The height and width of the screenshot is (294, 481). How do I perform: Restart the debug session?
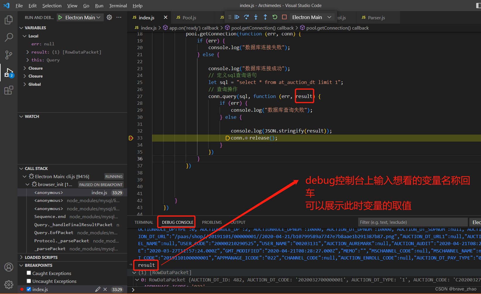[x=275, y=17]
